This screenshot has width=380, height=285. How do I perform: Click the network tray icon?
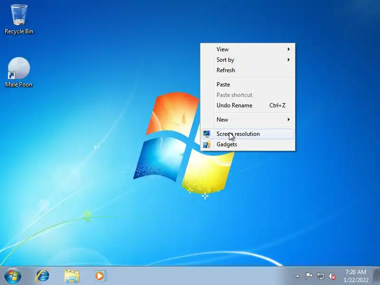point(320,276)
